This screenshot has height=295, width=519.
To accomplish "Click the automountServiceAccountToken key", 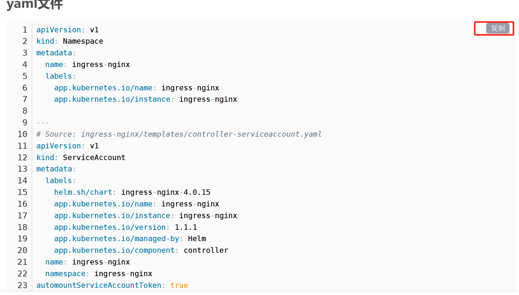I will pos(99,285).
